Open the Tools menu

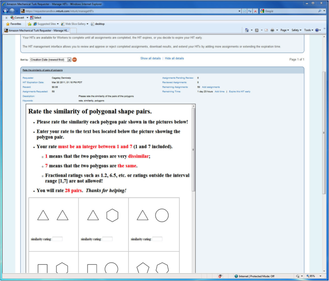point(309,30)
